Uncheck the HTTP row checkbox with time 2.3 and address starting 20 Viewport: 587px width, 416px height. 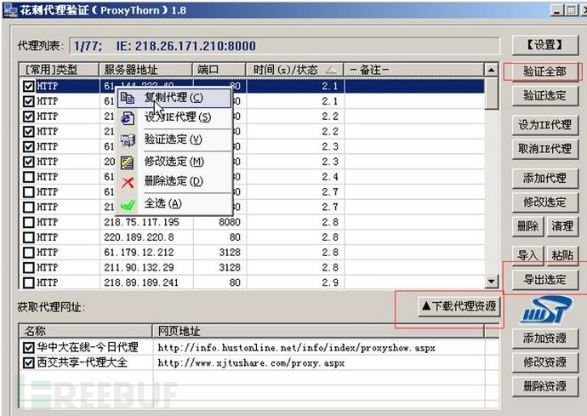coord(28,162)
